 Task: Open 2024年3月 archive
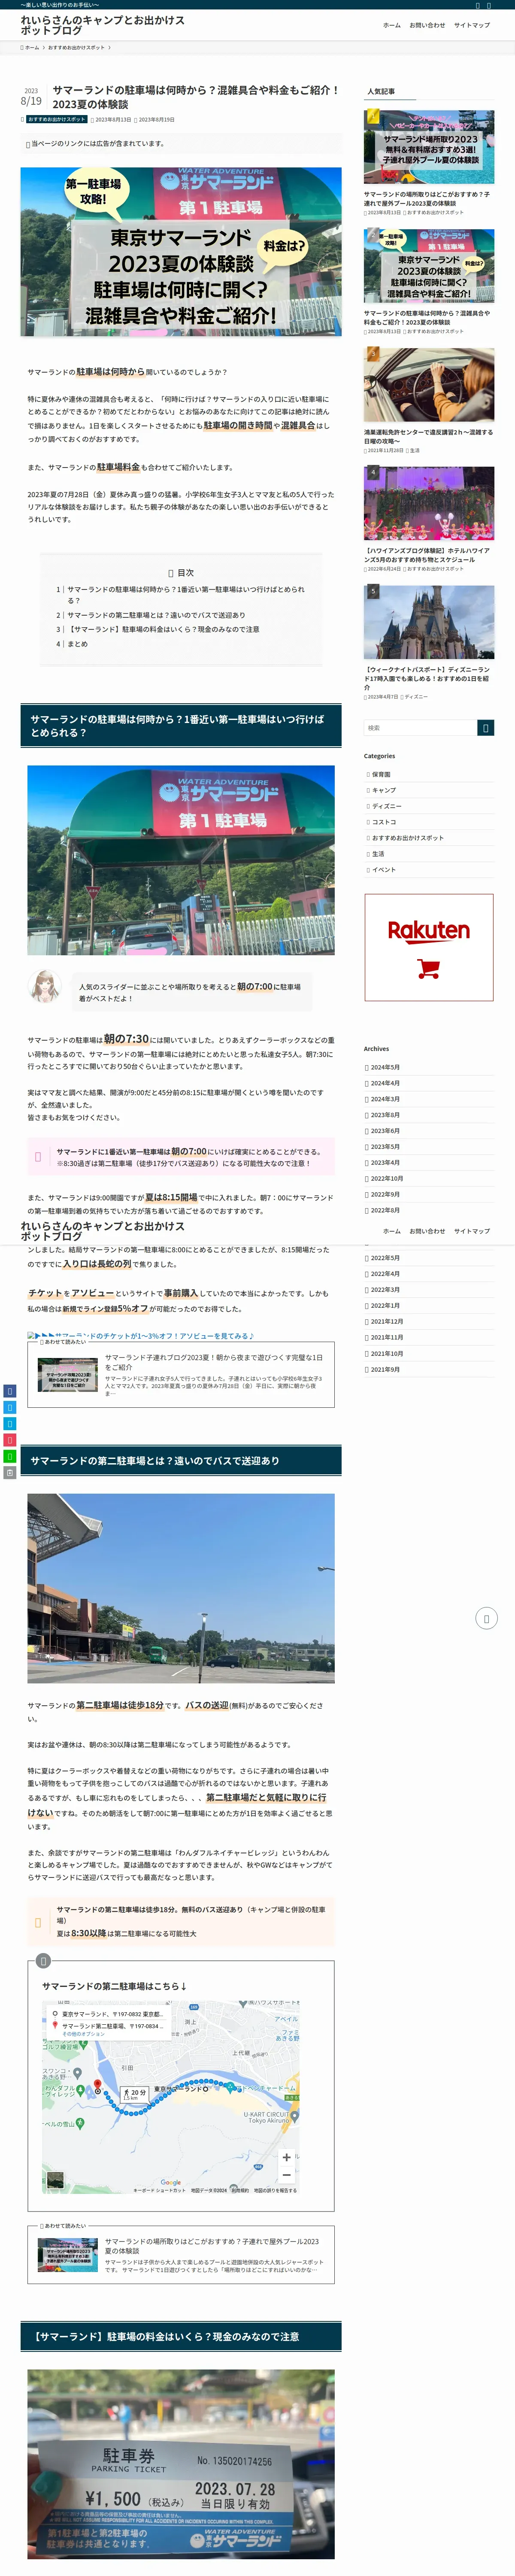click(x=385, y=1099)
